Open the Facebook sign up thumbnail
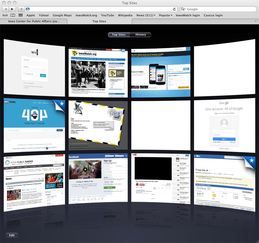This screenshot has height=243, width=259. pyautogui.click(x=98, y=179)
